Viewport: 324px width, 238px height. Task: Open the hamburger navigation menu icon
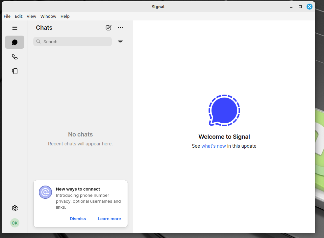click(x=14, y=28)
